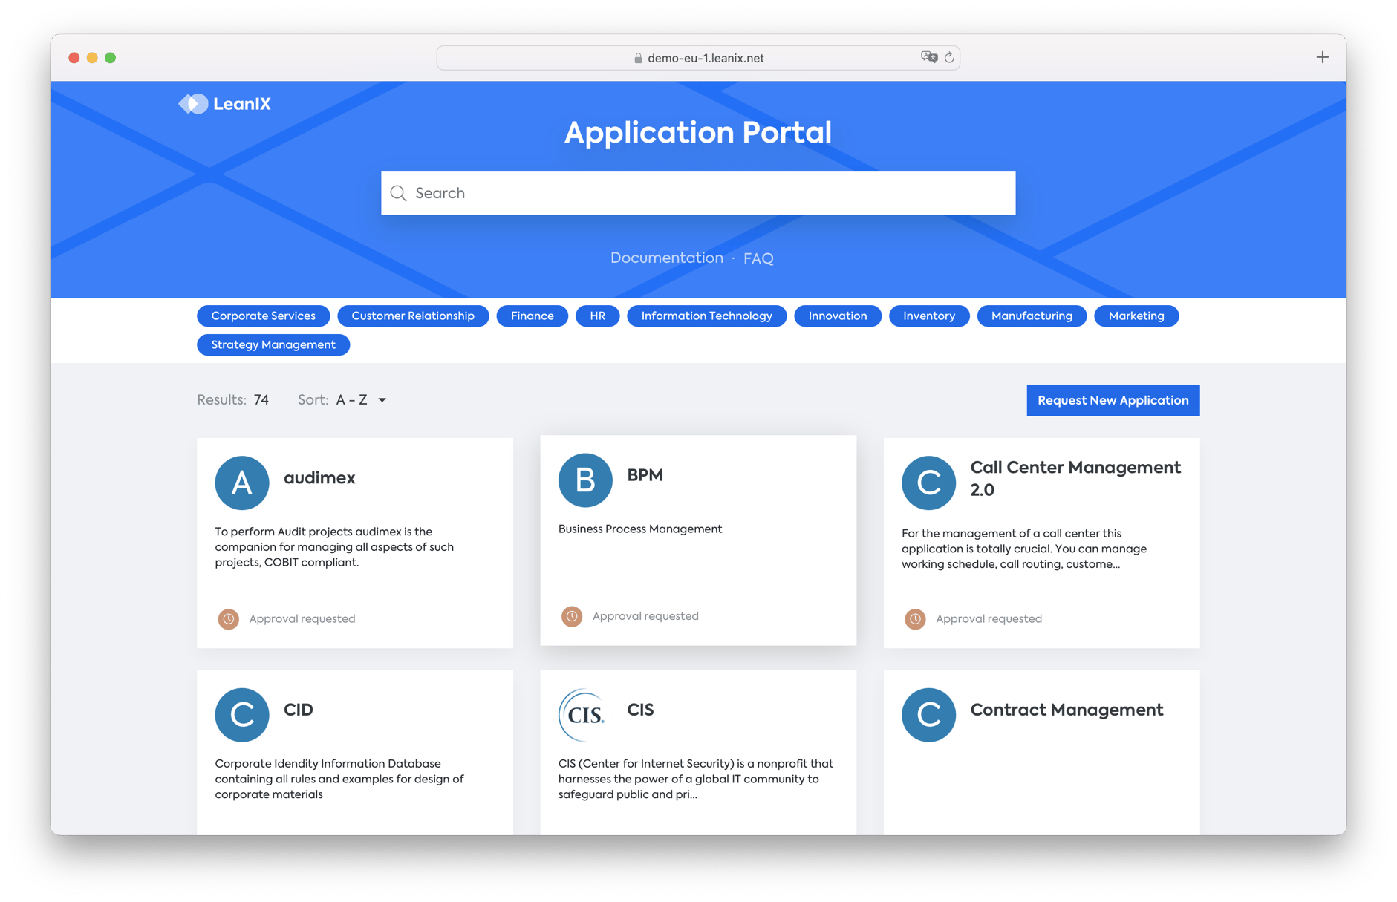Viewport: 1397px width, 902px height.
Task: Open Call Center Management 2.0 via its icon
Action: (x=928, y=483)
